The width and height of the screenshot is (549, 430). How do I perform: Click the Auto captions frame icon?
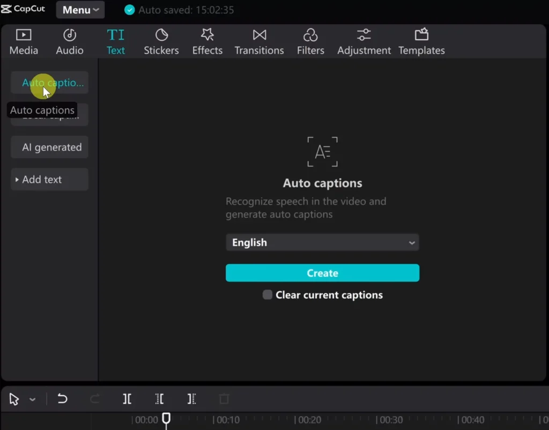click(322, 152)
